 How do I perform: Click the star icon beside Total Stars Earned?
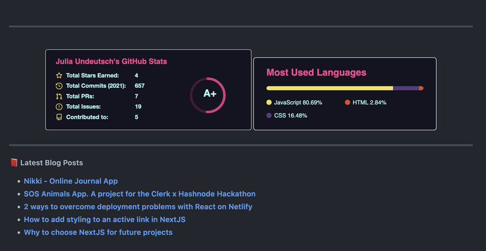[x=59, y=76]
